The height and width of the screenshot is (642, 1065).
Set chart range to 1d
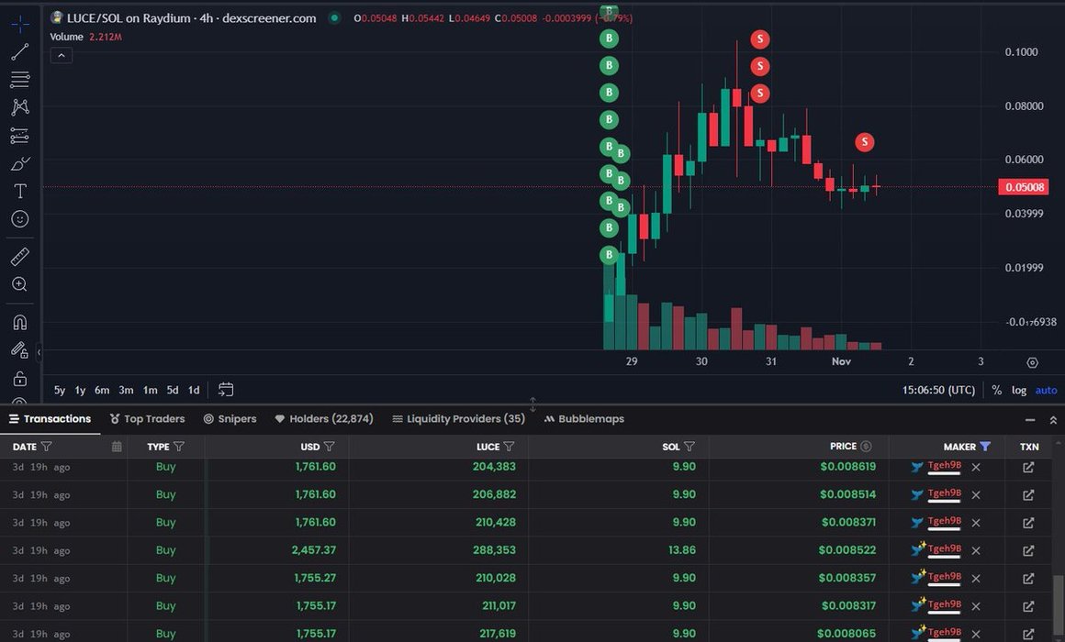click(194, 390)
